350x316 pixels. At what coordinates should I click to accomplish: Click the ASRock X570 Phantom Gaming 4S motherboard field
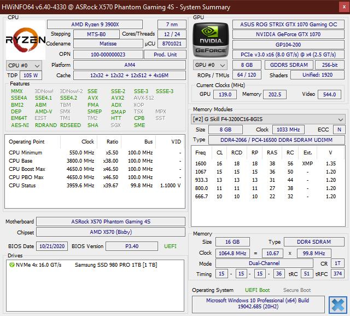[x=110, y=221]
